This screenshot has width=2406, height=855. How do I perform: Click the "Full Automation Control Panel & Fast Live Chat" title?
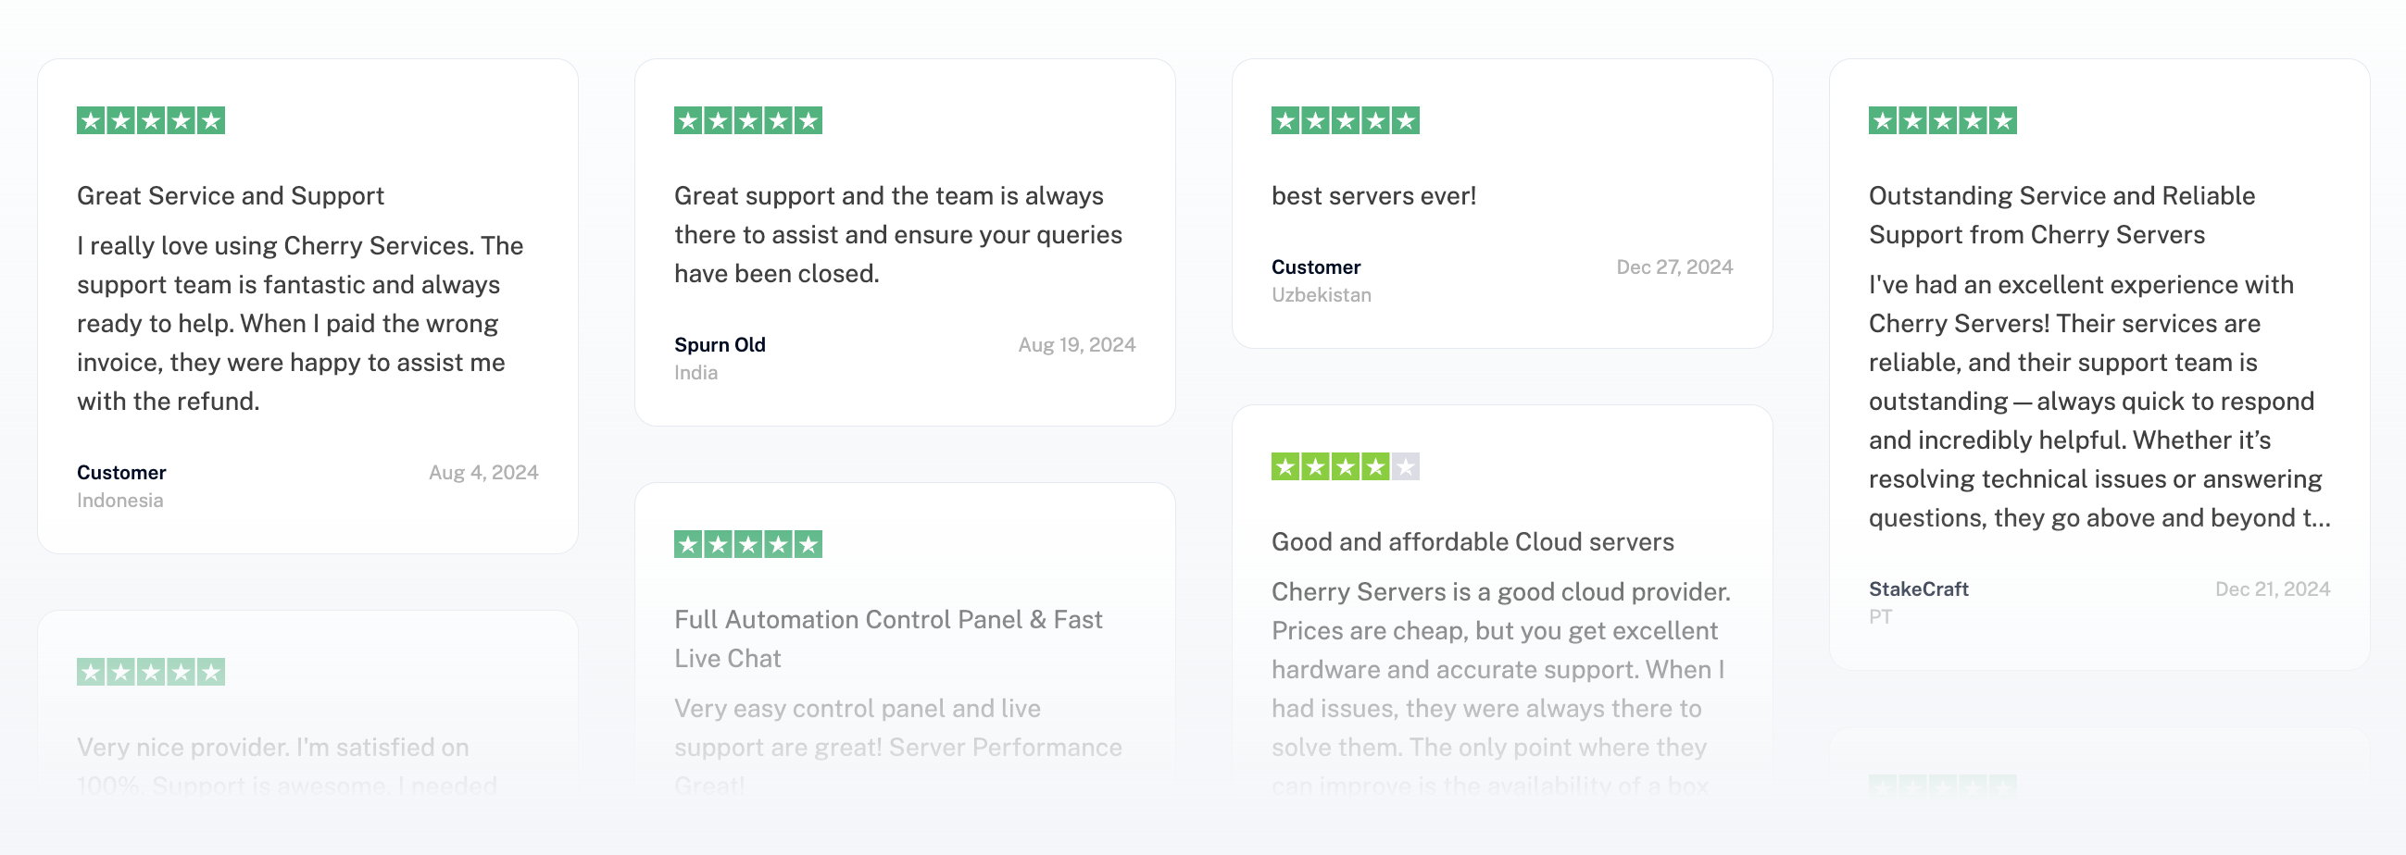point(887,638)
